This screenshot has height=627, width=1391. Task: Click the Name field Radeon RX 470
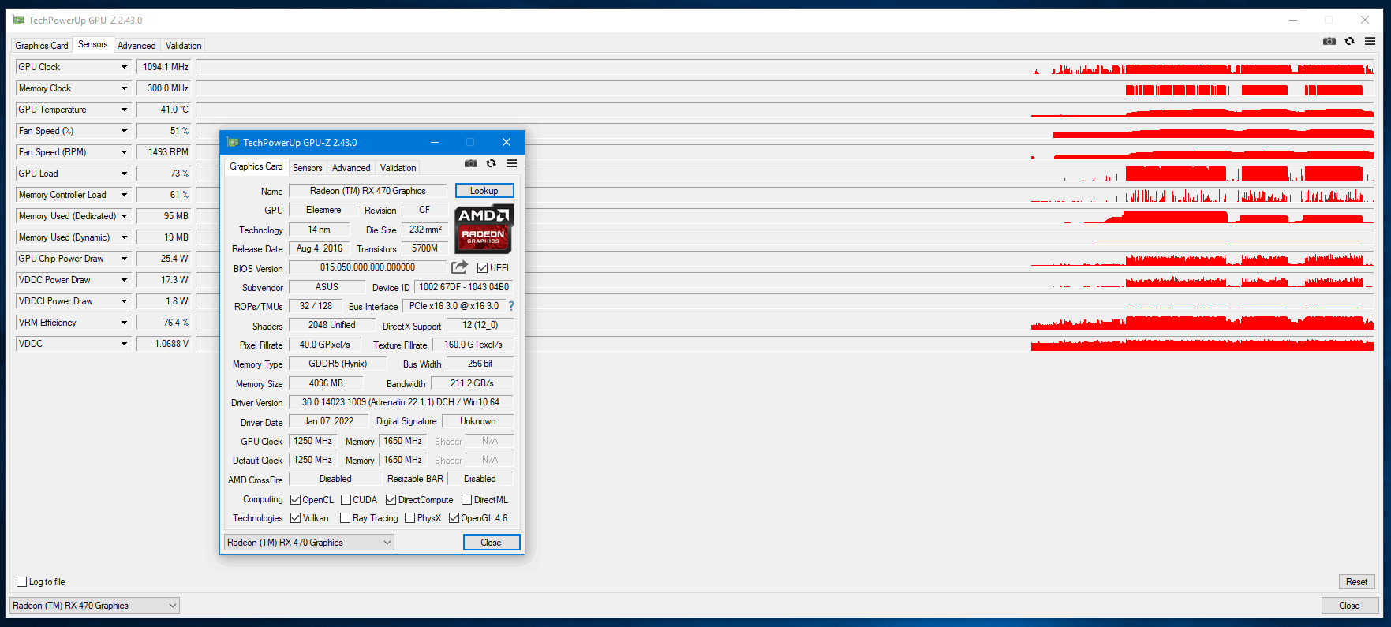click(368, 191)
